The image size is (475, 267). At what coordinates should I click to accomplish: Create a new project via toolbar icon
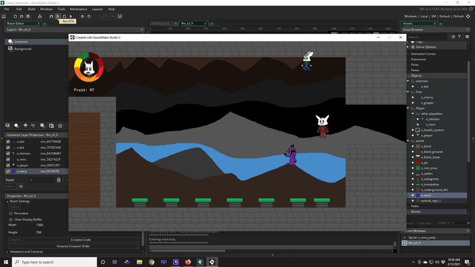(15, 16)
